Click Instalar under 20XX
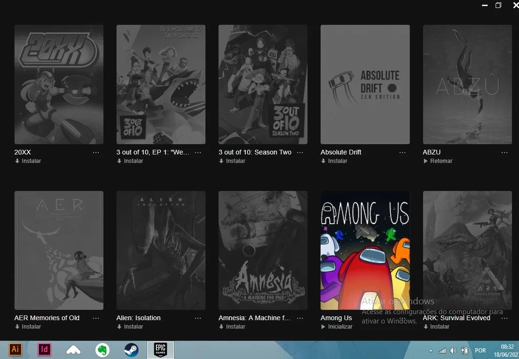519x359 pixels. click(x=28, y=161)
